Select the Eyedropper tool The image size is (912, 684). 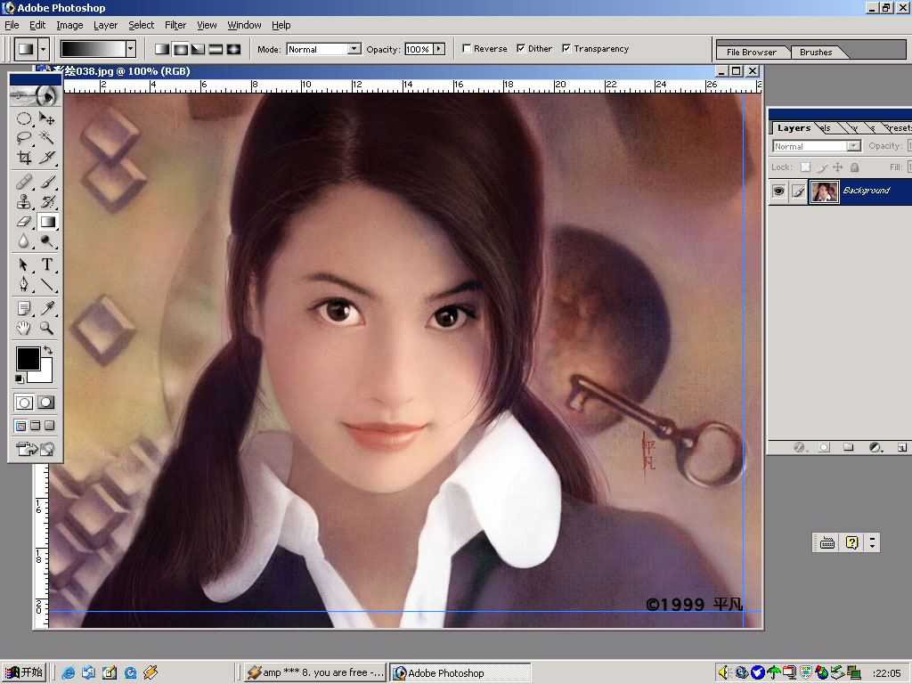[x=47, y=308]
